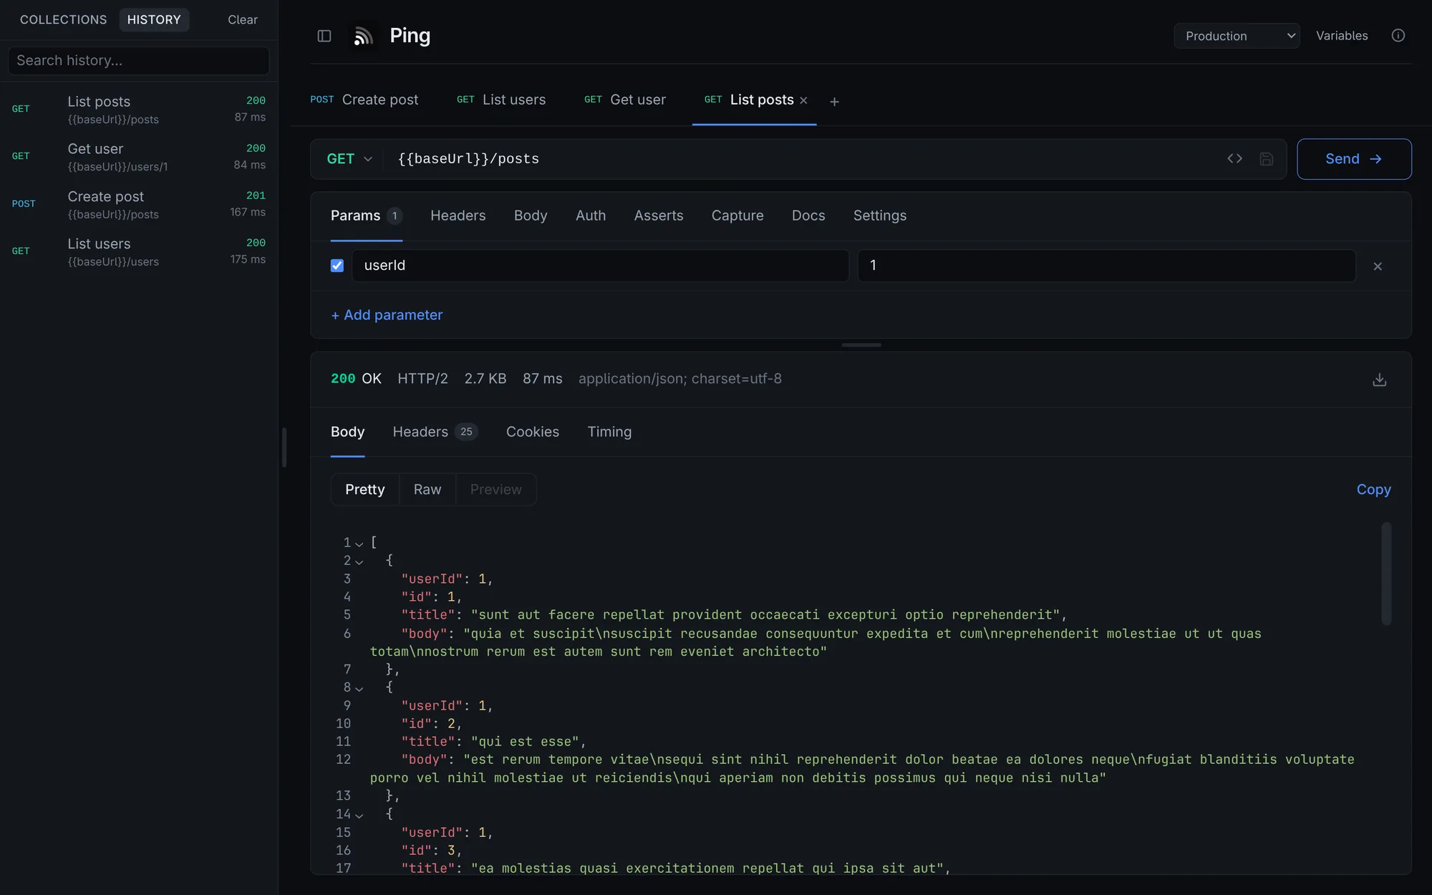The image size is (1432, 895).
Task: Select the response Body tab
Action: pos(347,432)
